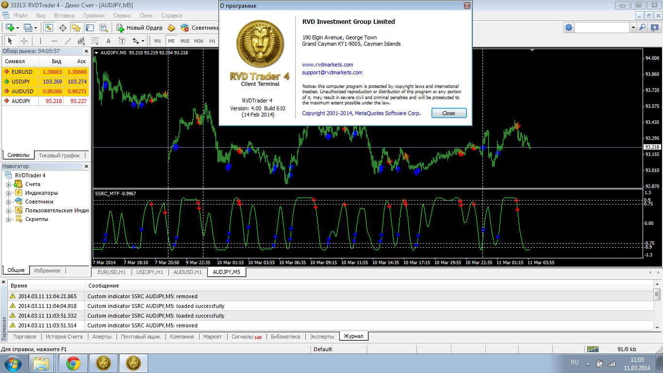663x373 pixels.
Task: Select the trendline drawing tool
Action: (67, 41)
